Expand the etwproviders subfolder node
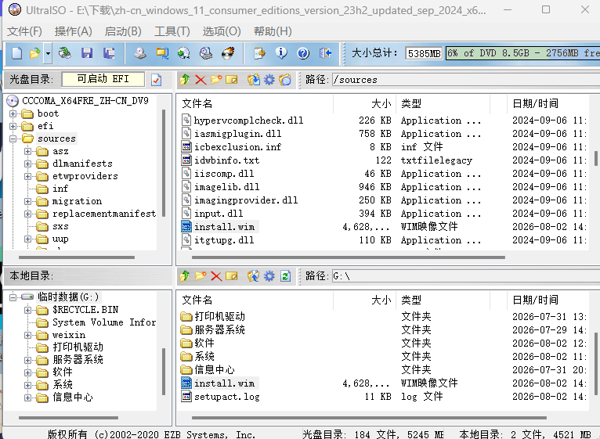Screen dimensions: 600x439 [x=28, y=176]
